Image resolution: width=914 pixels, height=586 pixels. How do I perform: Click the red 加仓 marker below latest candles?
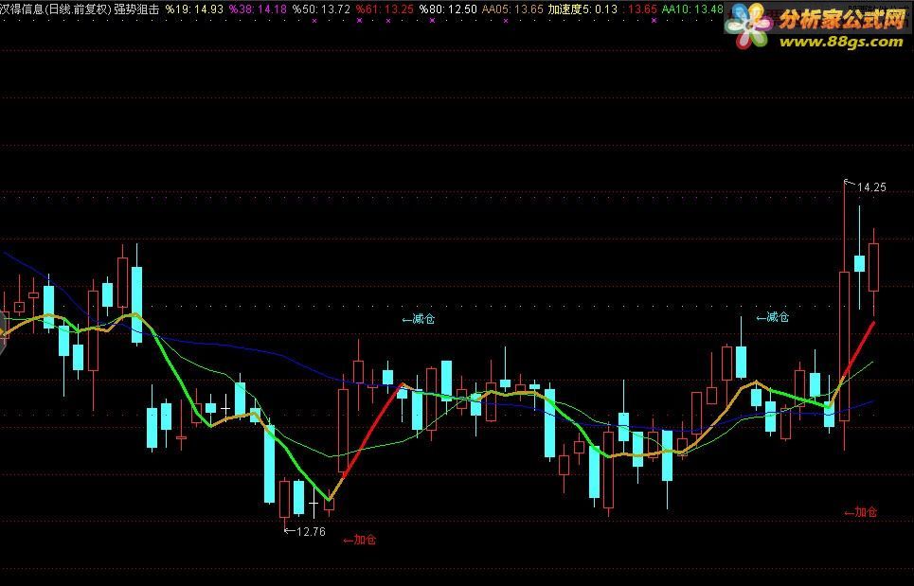pos(860,512)
